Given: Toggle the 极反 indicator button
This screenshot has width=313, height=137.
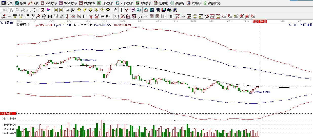Looking at the screenshot, I should [43, 10].
